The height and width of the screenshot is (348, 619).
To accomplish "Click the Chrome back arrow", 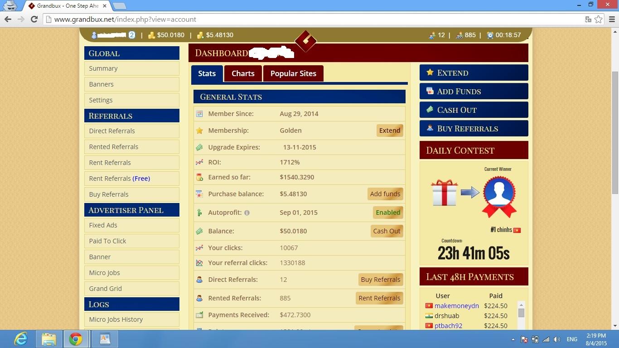I will pyautogui.click(x=8, y=19).
